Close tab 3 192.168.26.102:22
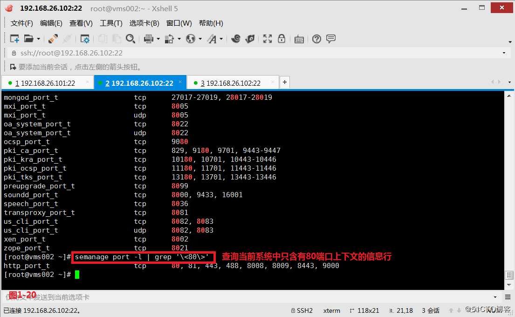The image size is (515, 317). point(273,82)
